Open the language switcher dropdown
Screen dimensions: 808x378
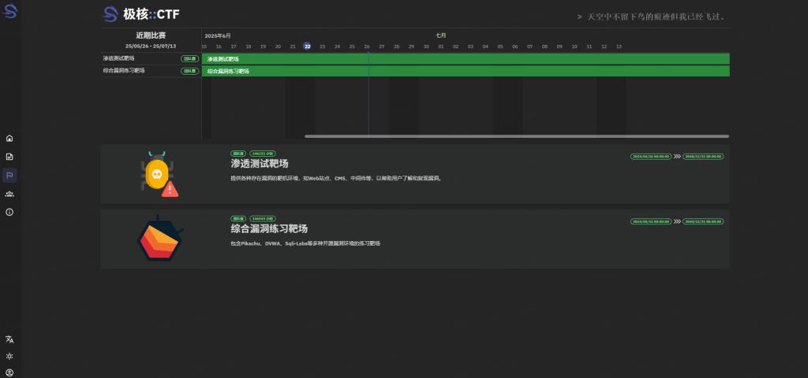coord(9,339)
